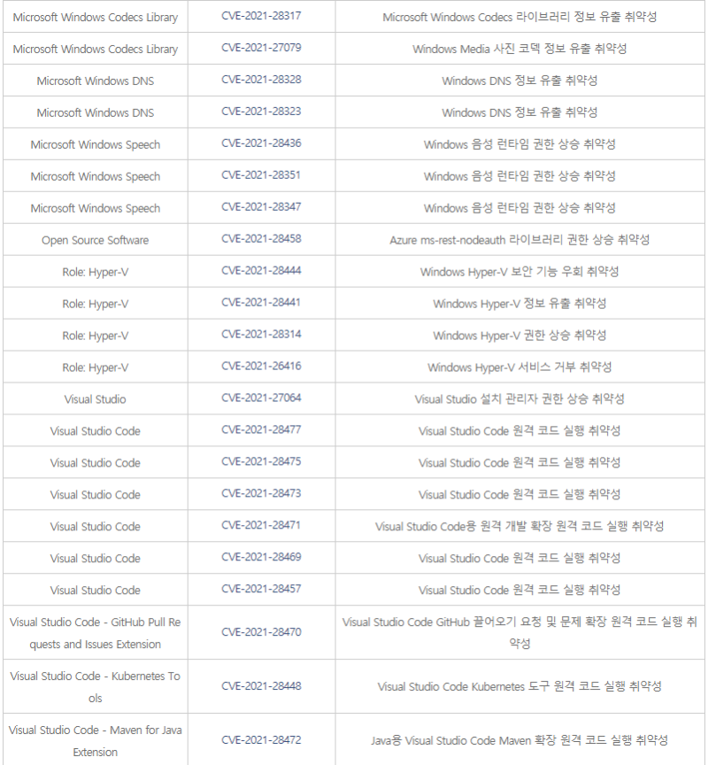Select CVE-2021-28328 in the table

[x=261, y=81]
